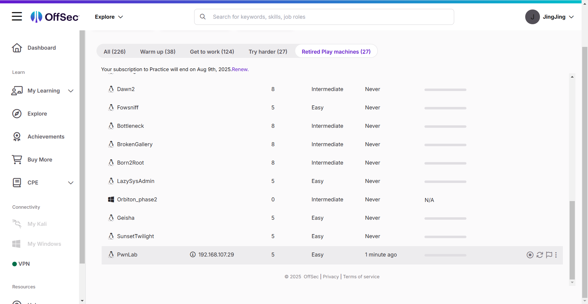Image resolution: width=588 pixels, height=304 pixels.
Task: Open the LazySysAdmin machine
Action: click(x=136, y=181)
